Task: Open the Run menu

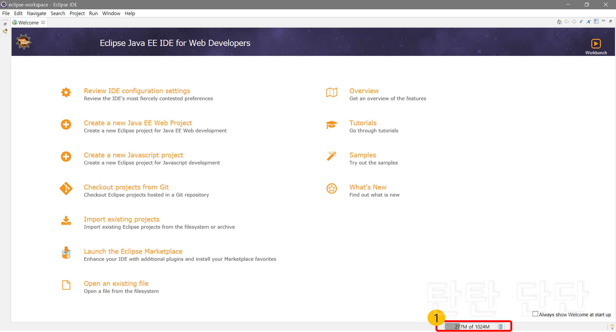Action: (x=93, y=13)
